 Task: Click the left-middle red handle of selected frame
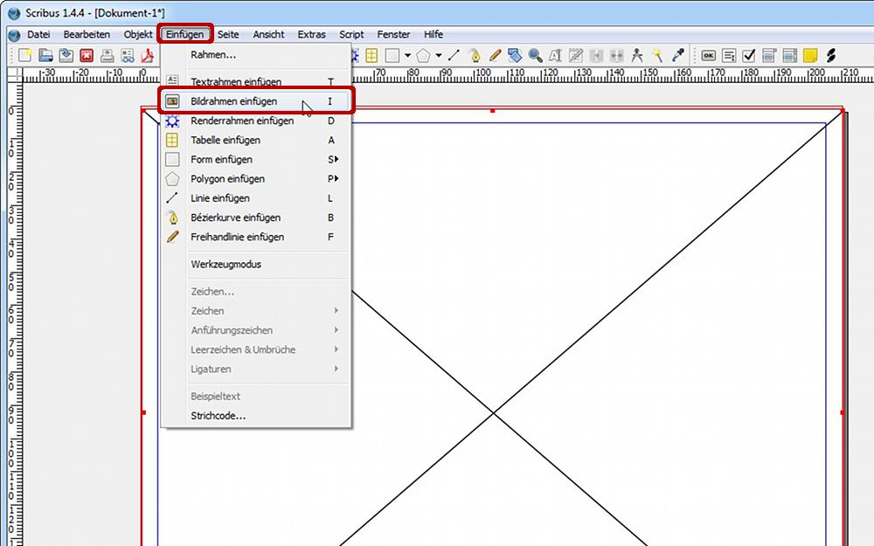[143, 412]
